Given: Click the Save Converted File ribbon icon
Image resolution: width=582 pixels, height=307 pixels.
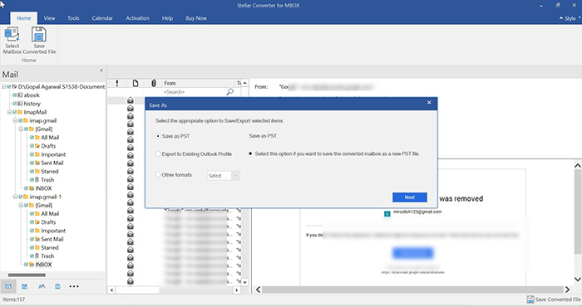Looking at the screenshot, I should (38, 35).
